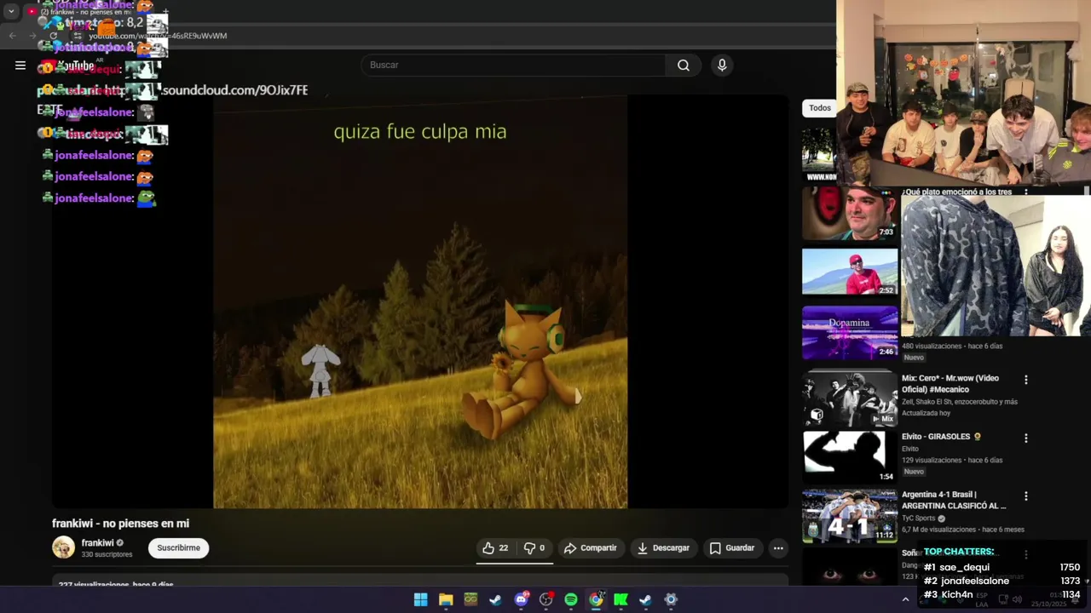Open File Explorer from the taskbar
This screenshot has height=613, width=1091.
point(446,599)
